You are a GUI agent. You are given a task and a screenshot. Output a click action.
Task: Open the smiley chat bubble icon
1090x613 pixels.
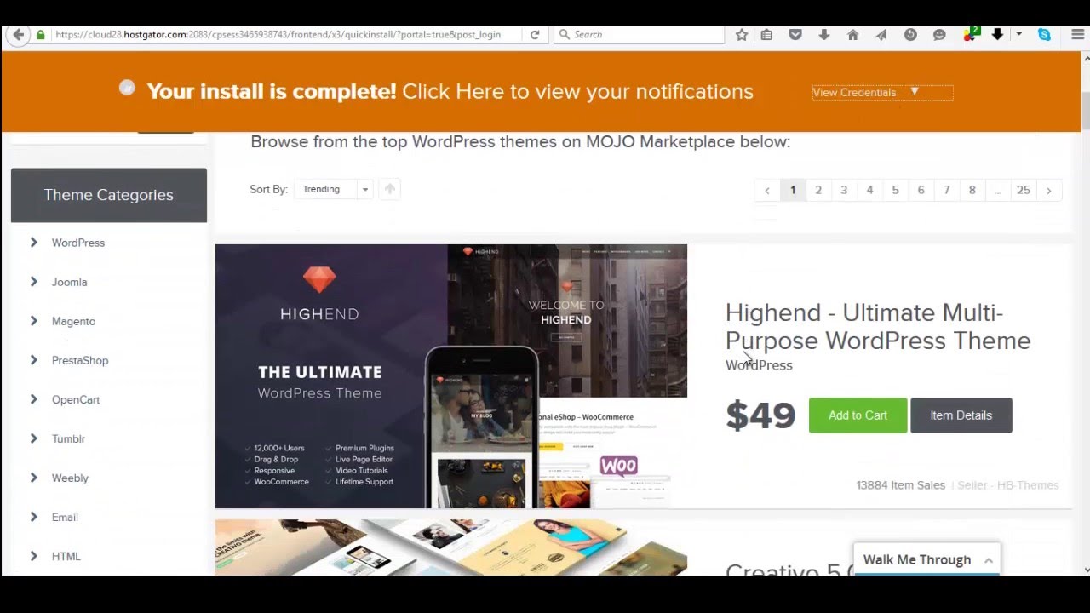pyautogui.click(x=939, y=35)
